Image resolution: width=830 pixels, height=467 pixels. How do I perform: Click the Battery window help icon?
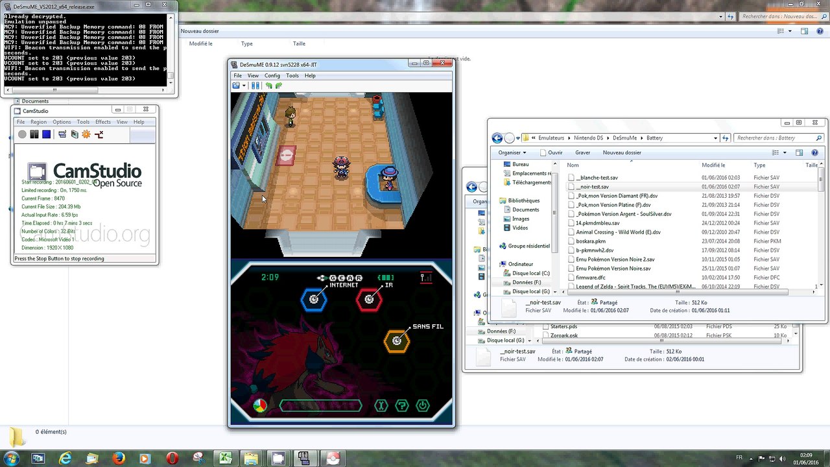pos(815,152)
